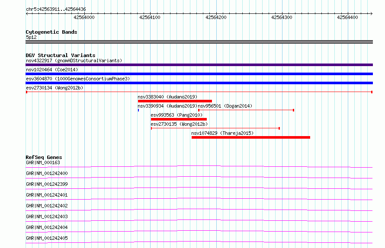Open variant nsv1020464 (Coe2014) label
This screenshot has height=248, width=385.
52,70
